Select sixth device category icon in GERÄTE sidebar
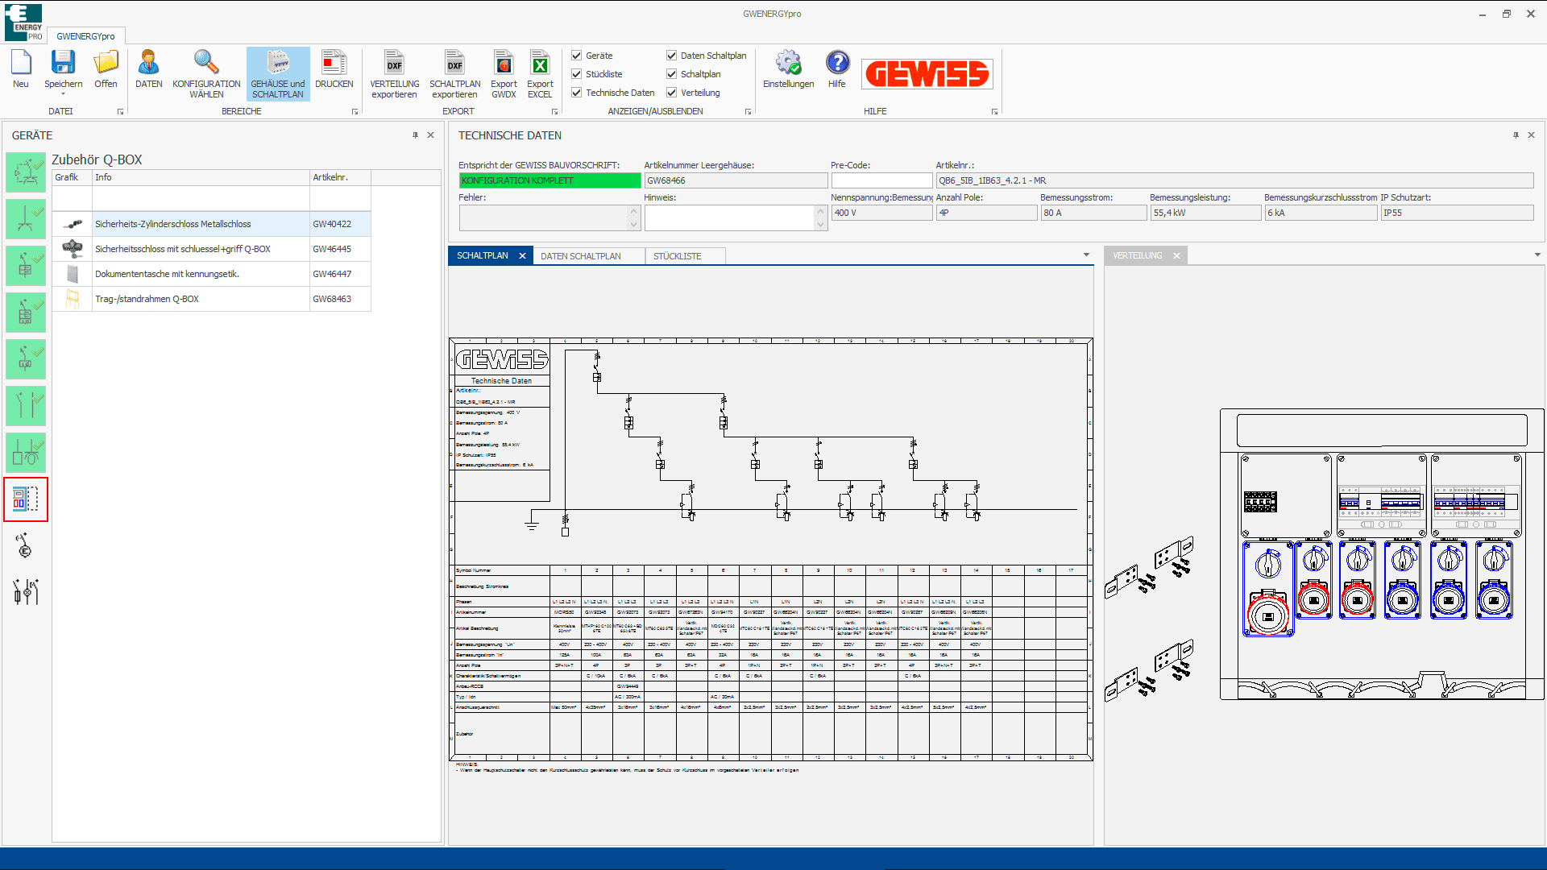The height and width of the screenshot is (870, 1547). pyautogui.click(x=26, y=405)
